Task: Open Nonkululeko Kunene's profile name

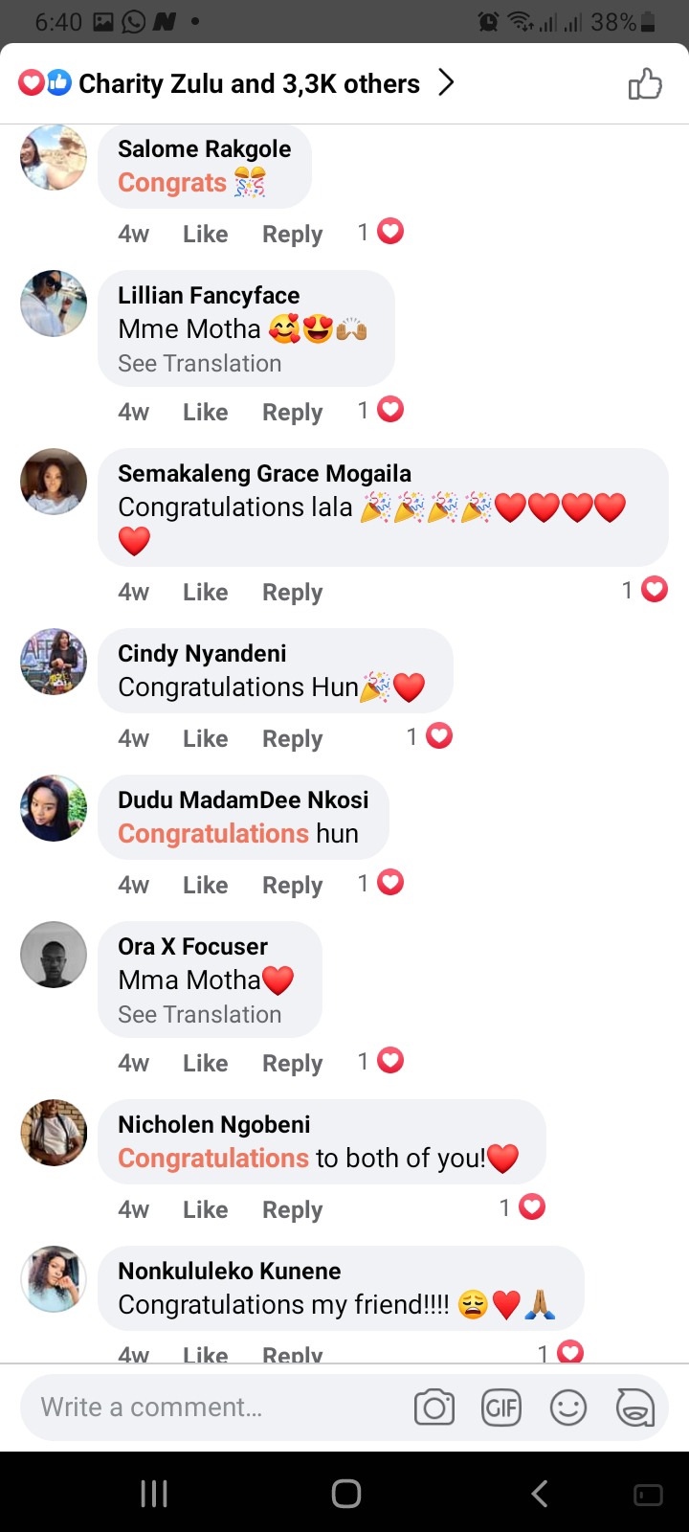Action: 230,1271
